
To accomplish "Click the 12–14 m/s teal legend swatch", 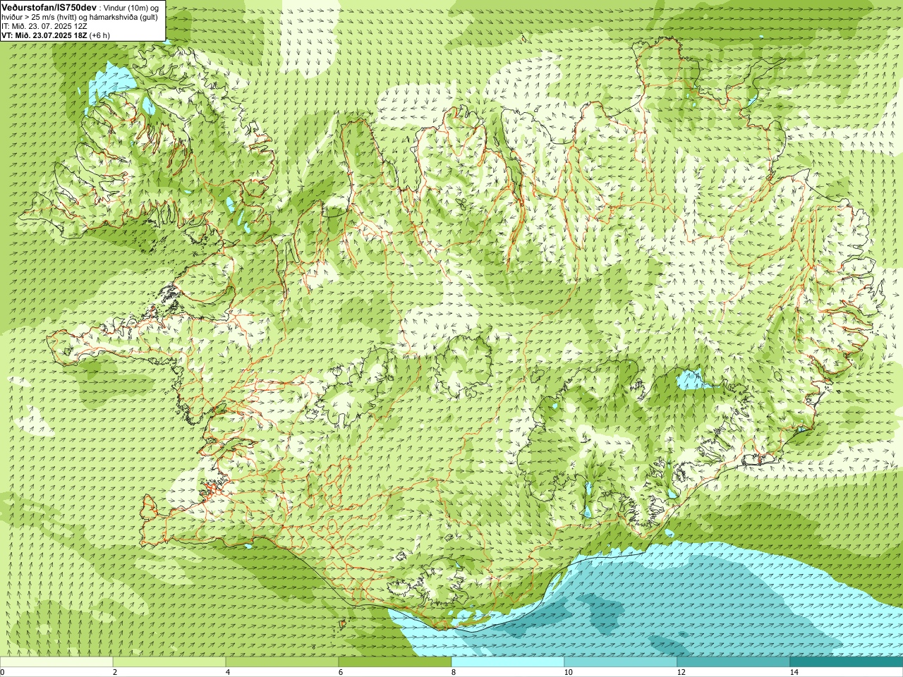I will (734, 662).
